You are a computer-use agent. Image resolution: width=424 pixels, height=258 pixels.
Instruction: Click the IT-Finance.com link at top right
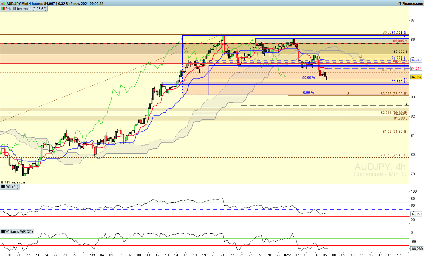411,4
